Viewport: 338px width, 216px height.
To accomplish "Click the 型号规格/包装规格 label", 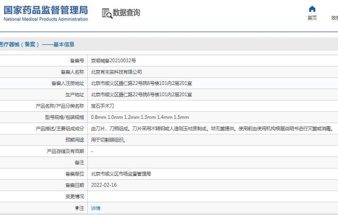I will 65,117.
